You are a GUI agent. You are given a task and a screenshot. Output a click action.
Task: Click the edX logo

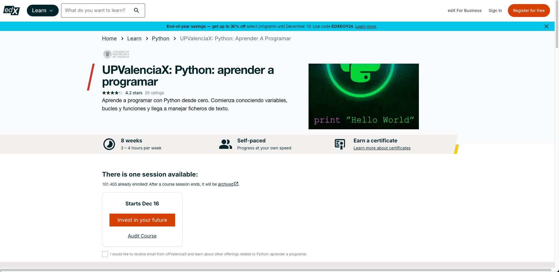pyautogui.click(x=11, y=11)
